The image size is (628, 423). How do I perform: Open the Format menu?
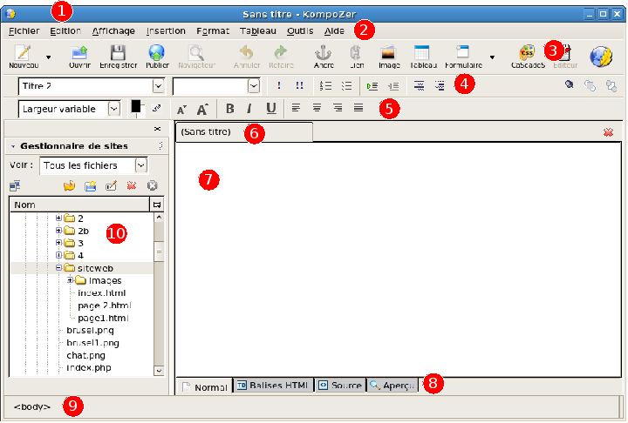click(x=213, y=30)
